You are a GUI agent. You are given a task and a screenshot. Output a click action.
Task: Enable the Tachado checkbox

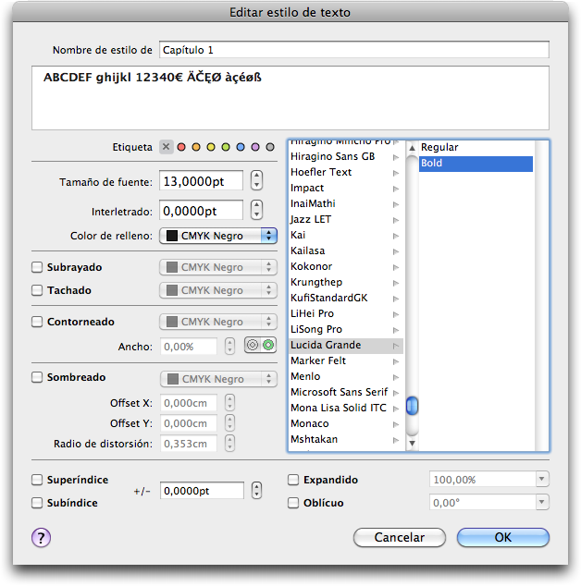[37, 290]
